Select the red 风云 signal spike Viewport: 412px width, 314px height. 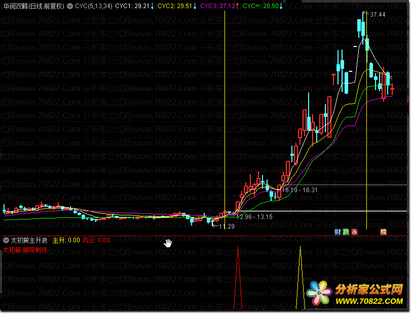tap(238, 277)
